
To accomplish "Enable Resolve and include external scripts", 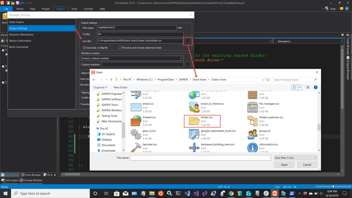I will [120, 48].
